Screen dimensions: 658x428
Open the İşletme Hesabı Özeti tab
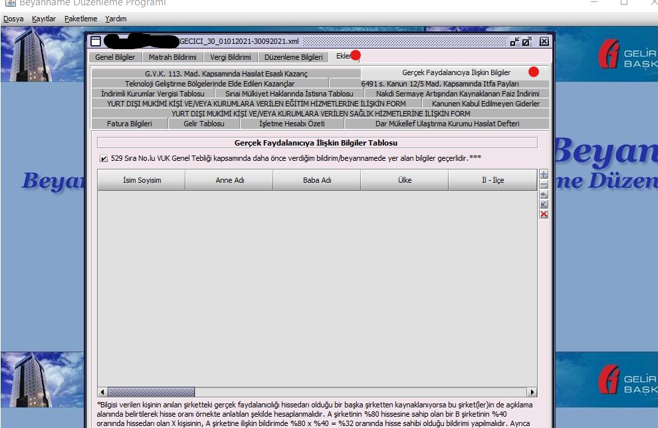pos(291,124)
